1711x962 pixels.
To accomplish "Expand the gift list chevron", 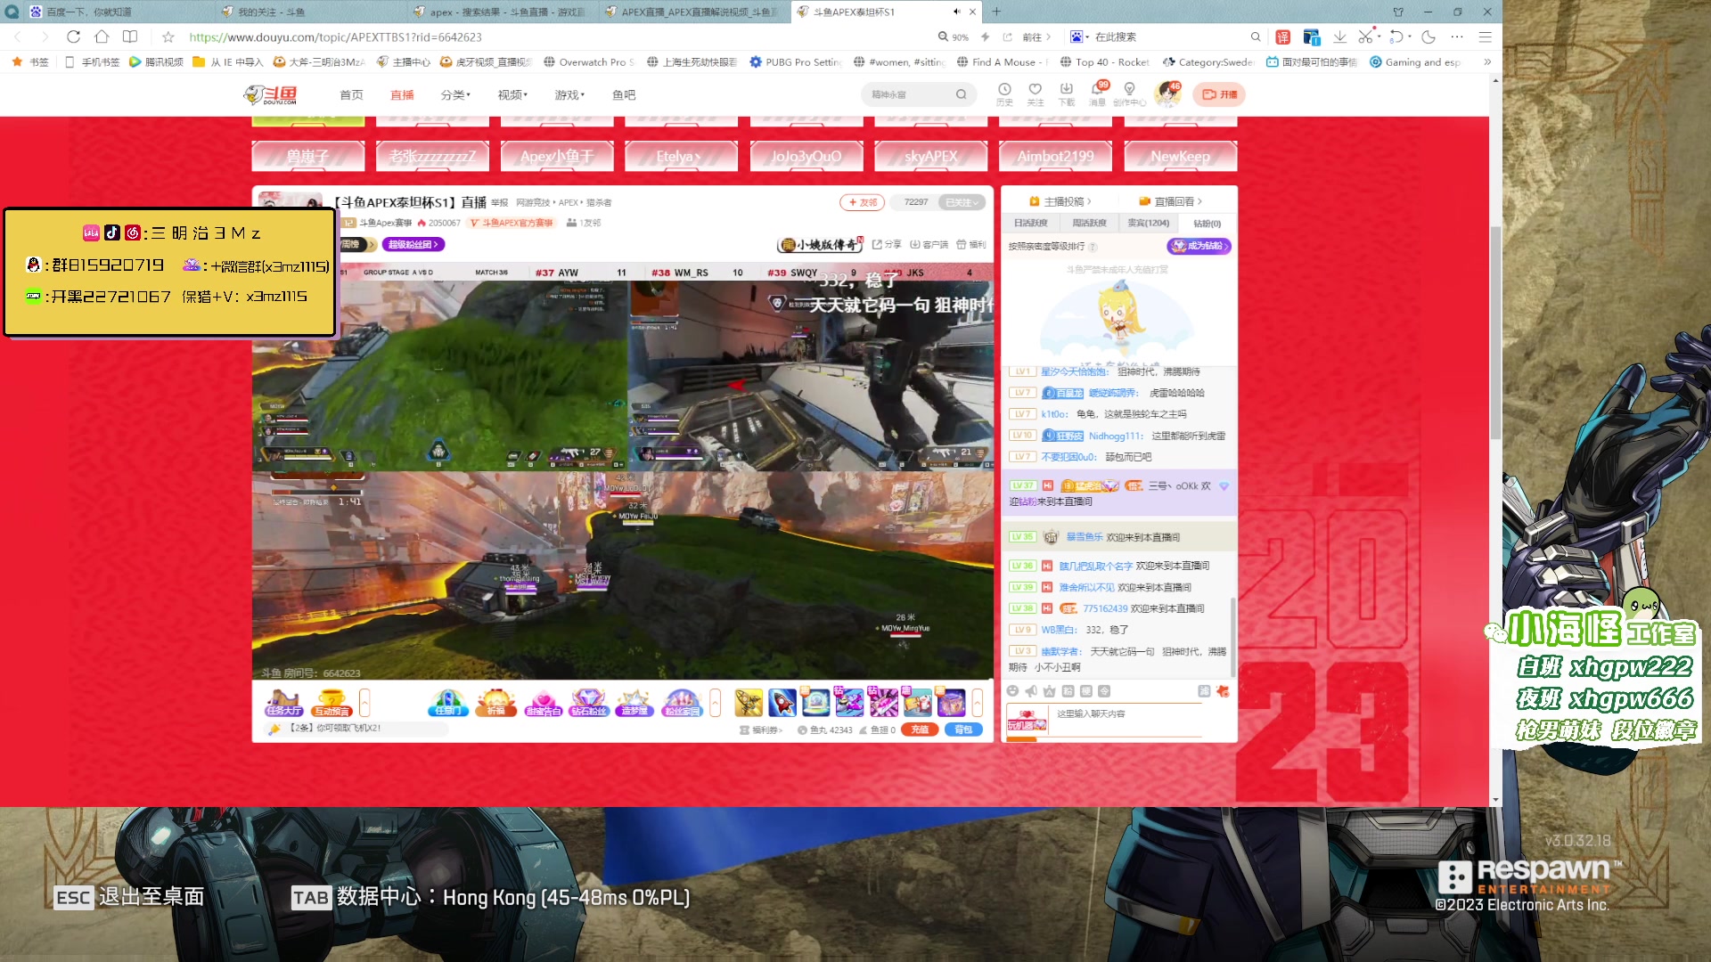I will click(977, 702).
